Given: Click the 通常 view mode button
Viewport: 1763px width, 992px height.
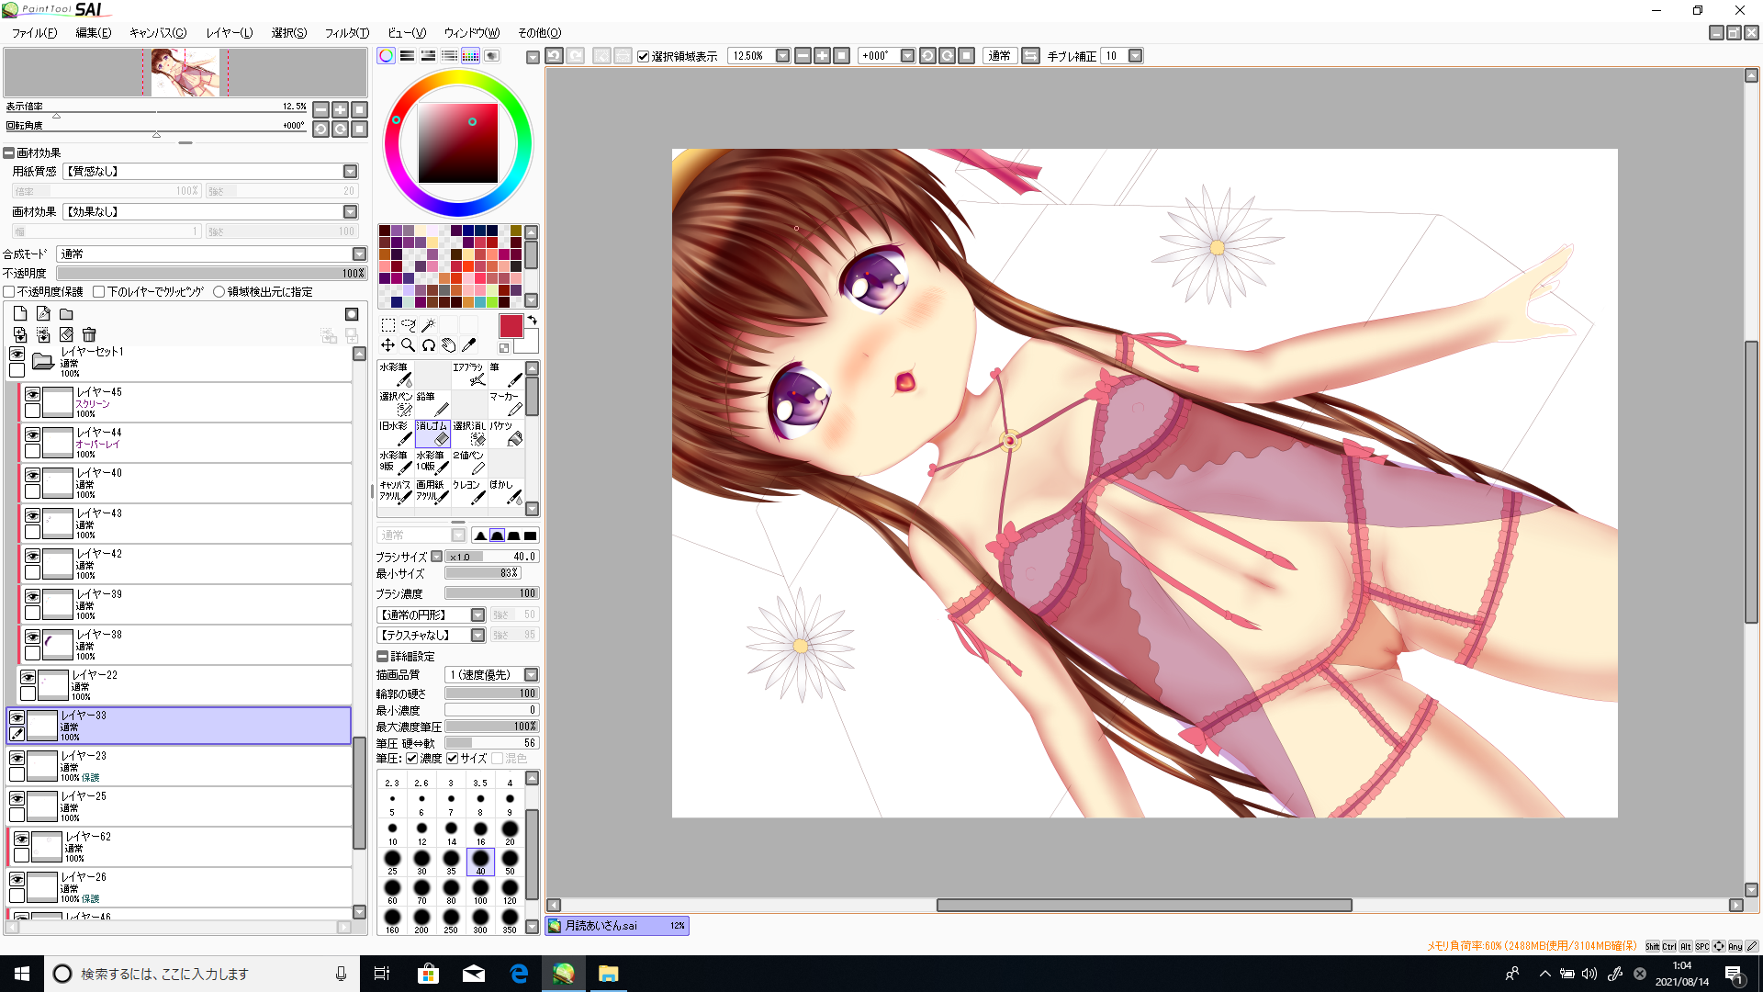Looking at the screenshot, I should click(999, 56).
